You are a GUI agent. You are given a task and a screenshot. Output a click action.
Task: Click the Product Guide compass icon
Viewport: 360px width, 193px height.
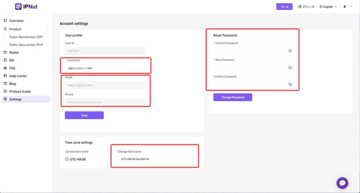coord(5,92)
